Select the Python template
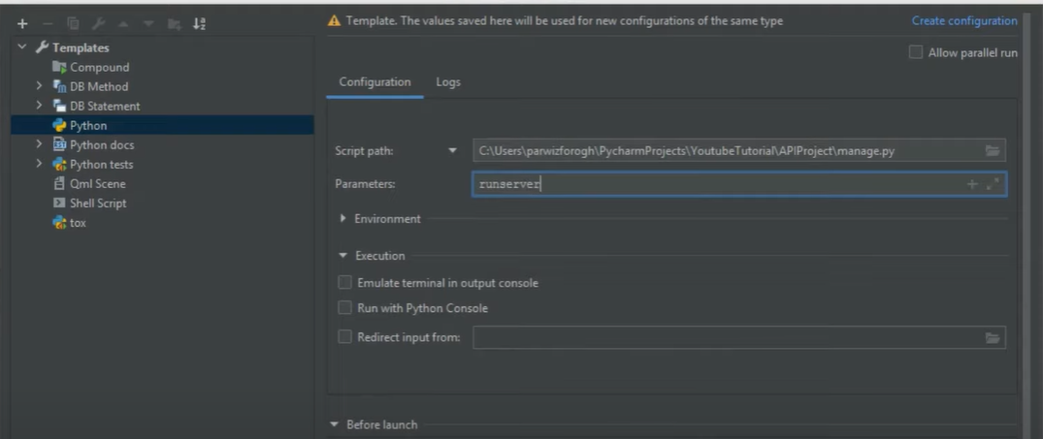Viewport: 1043px width, 439px height. point(162,126)
